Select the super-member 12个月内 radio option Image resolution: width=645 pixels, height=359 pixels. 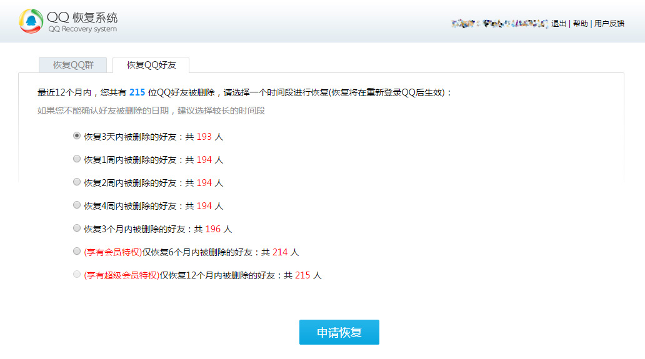tap(76, 274)
